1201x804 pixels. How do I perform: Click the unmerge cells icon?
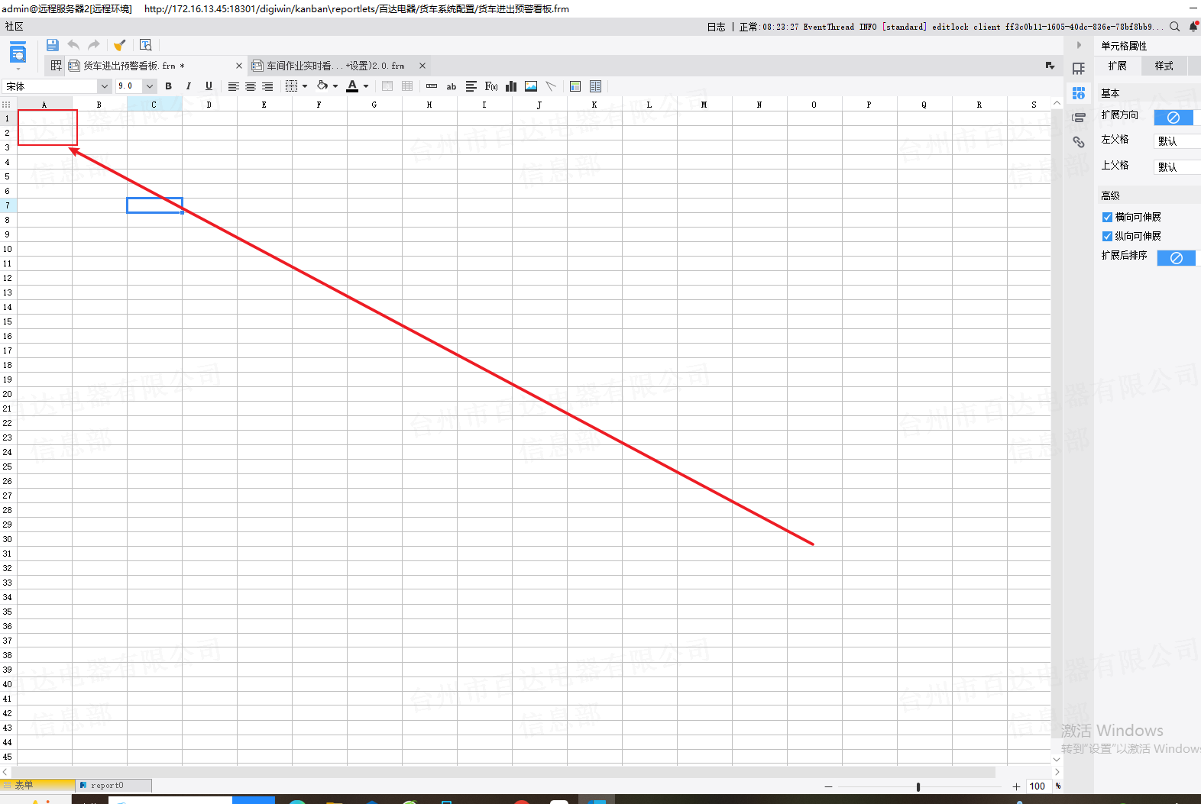pyautogui.click(x=407, y=86)
